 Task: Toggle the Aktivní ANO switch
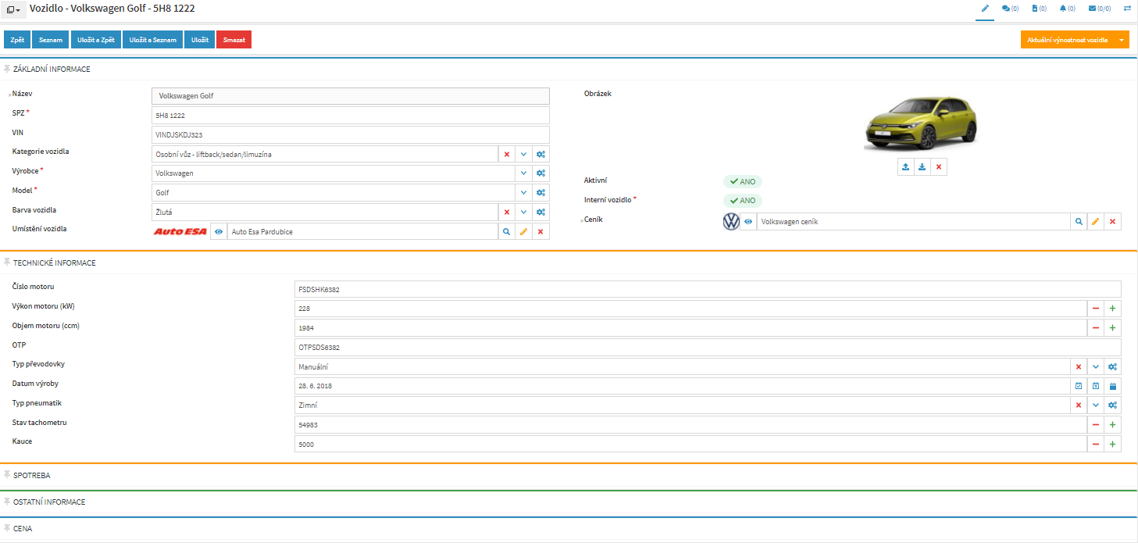click(742, 182)
